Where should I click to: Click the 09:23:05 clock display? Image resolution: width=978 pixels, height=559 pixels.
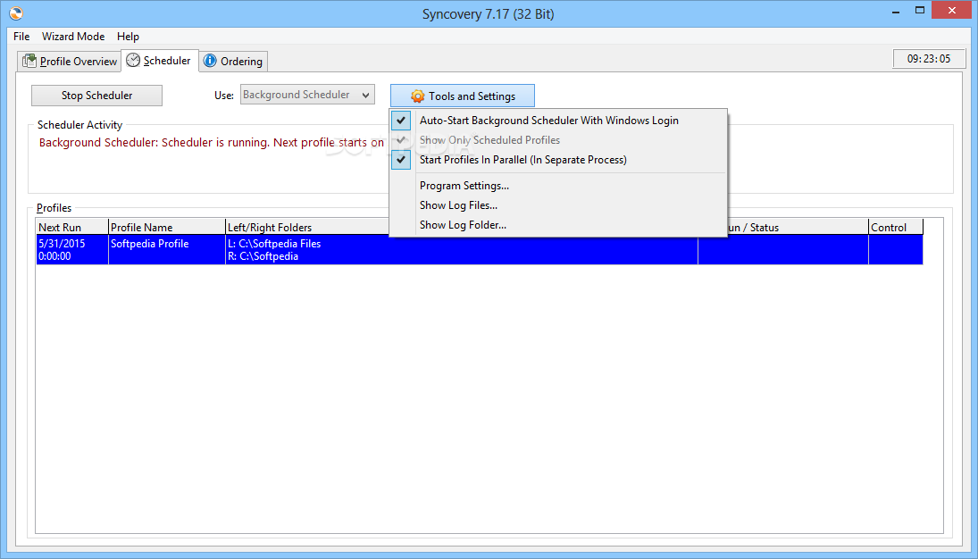coord(929,59)
